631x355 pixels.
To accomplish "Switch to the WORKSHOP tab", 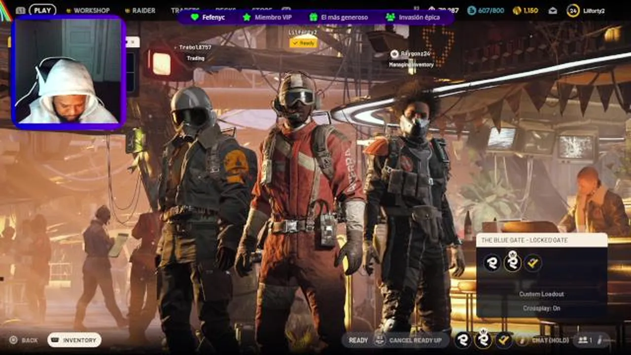I will click(88, 10).
